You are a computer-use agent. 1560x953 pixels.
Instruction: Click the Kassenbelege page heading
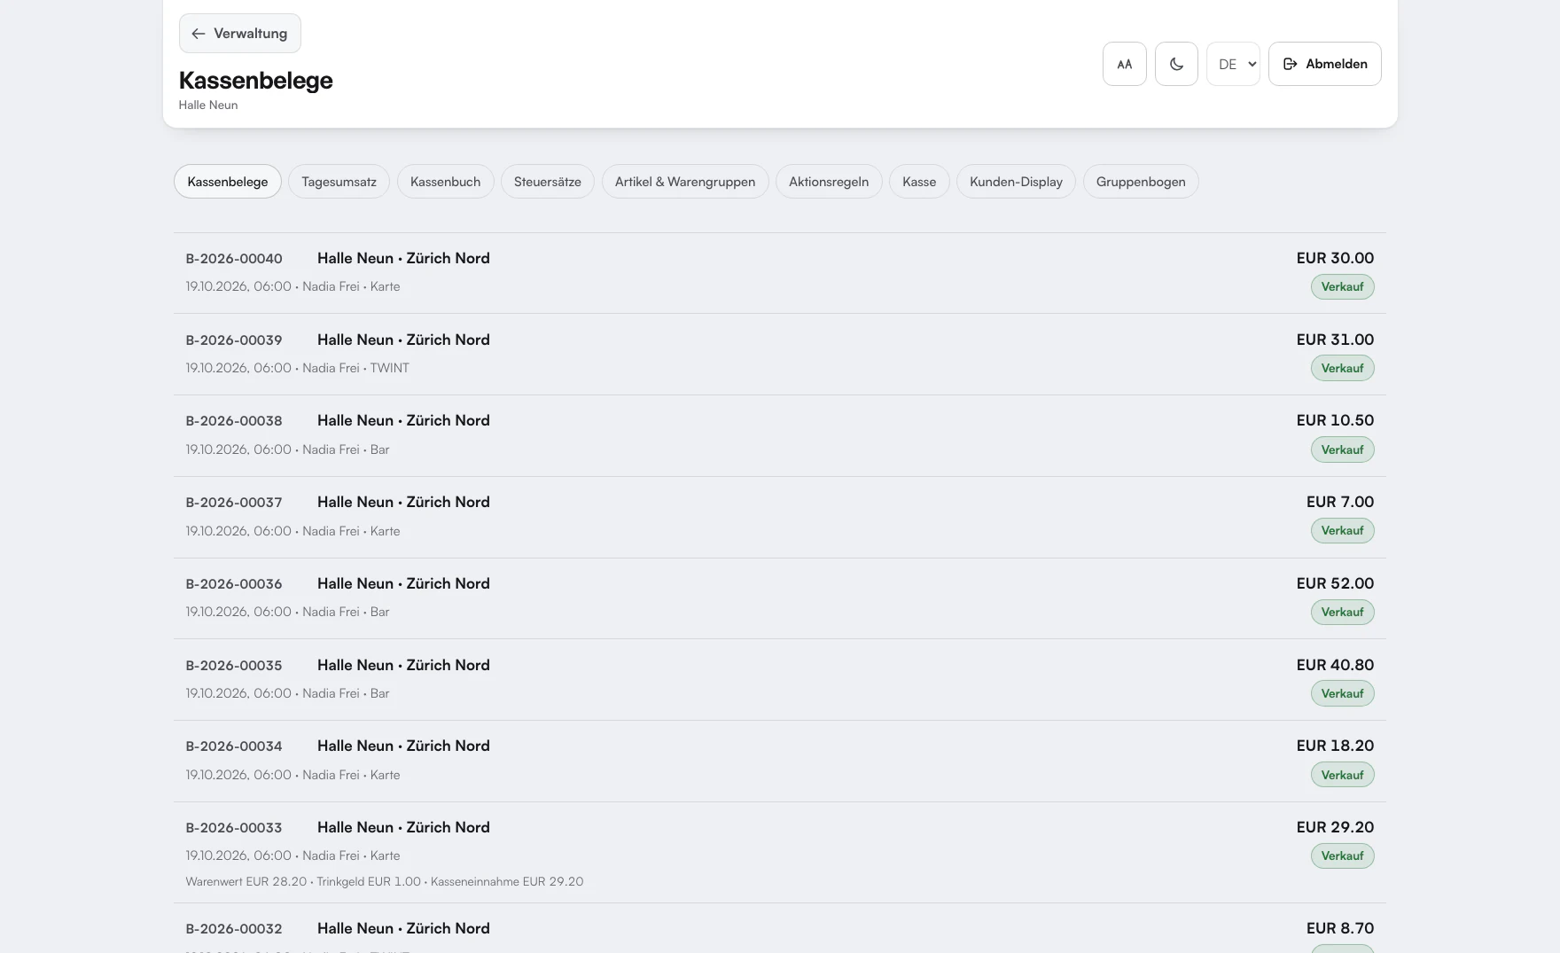(x=255, y=81)
